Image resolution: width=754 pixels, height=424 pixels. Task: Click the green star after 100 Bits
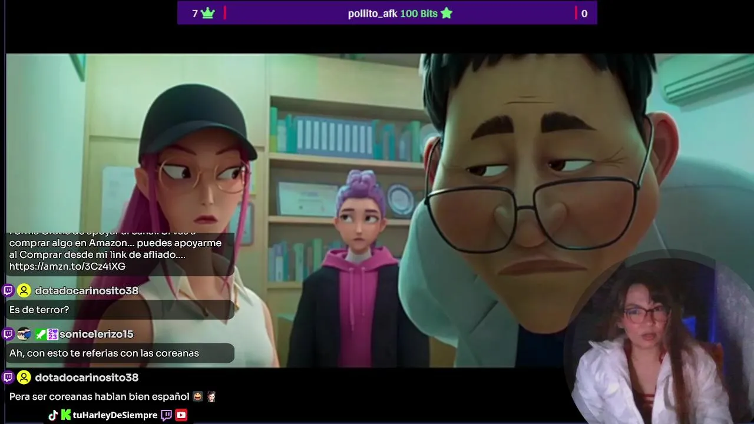pos(447,13)
